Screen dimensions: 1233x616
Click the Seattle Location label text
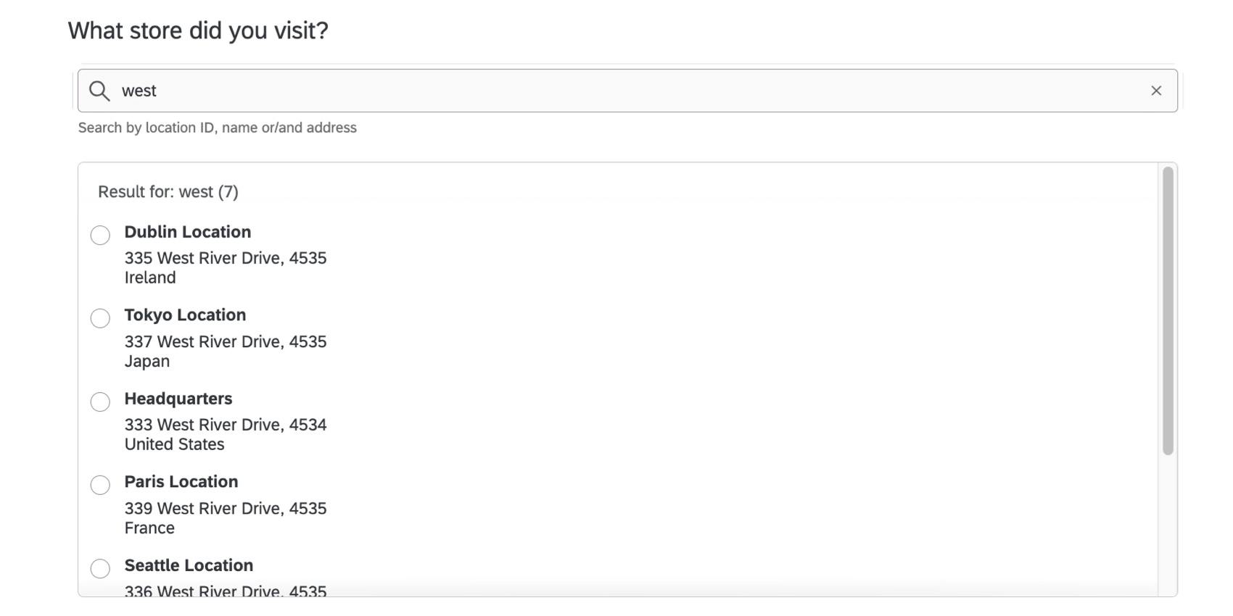pos(189,565)
